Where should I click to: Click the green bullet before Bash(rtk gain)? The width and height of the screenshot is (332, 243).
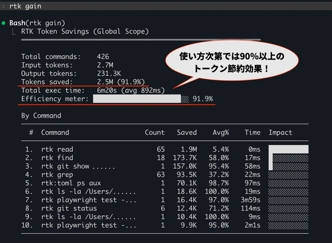coord(4,23)
